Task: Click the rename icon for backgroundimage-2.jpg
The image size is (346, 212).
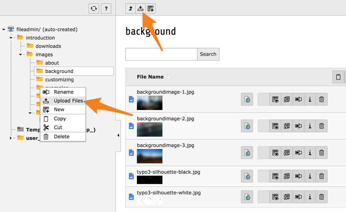Action: pos(299,126)
